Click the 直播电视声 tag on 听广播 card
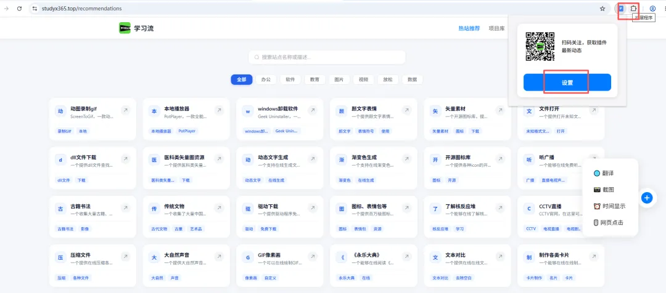The width and height of the screenshot is (666, 293). tap(553, 180)
